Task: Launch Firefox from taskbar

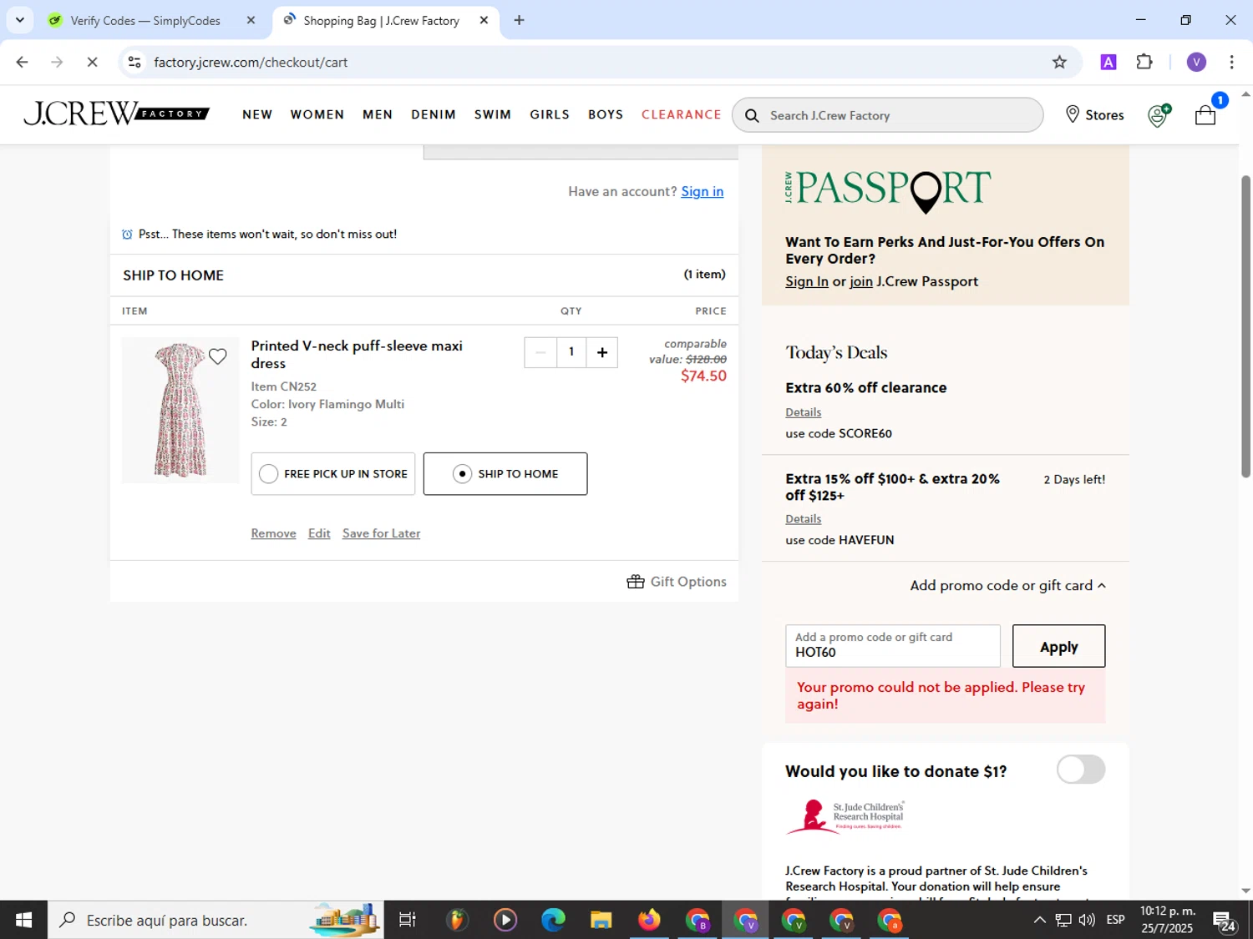Action: (649, 920)
